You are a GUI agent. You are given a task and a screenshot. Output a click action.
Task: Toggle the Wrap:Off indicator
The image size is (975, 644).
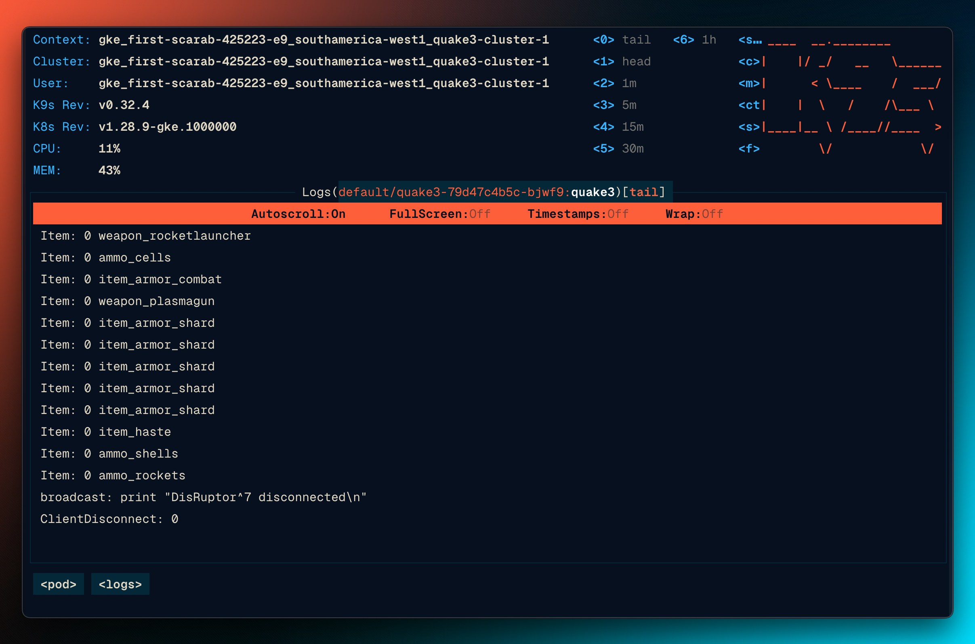click(694, 214)
